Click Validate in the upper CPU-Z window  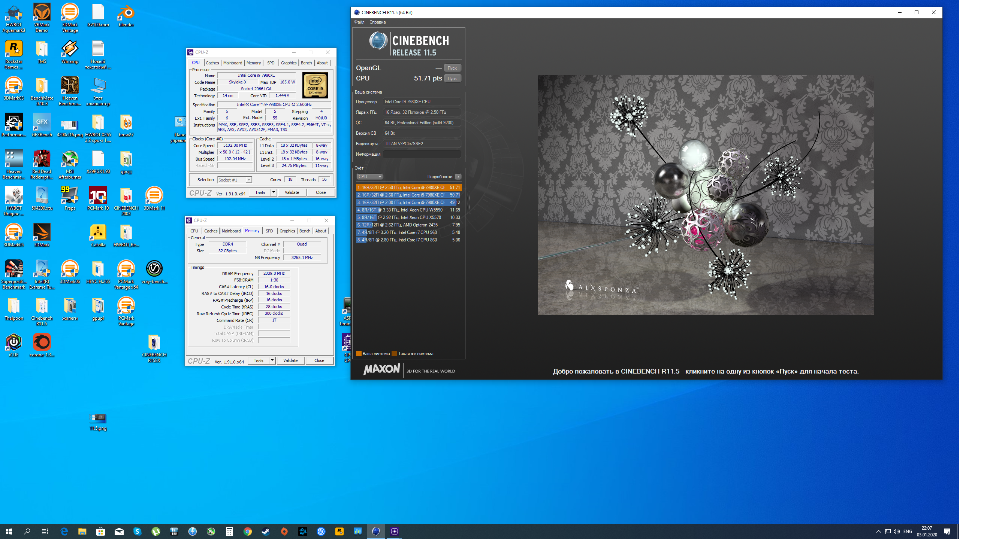click(x=292, y=192)
